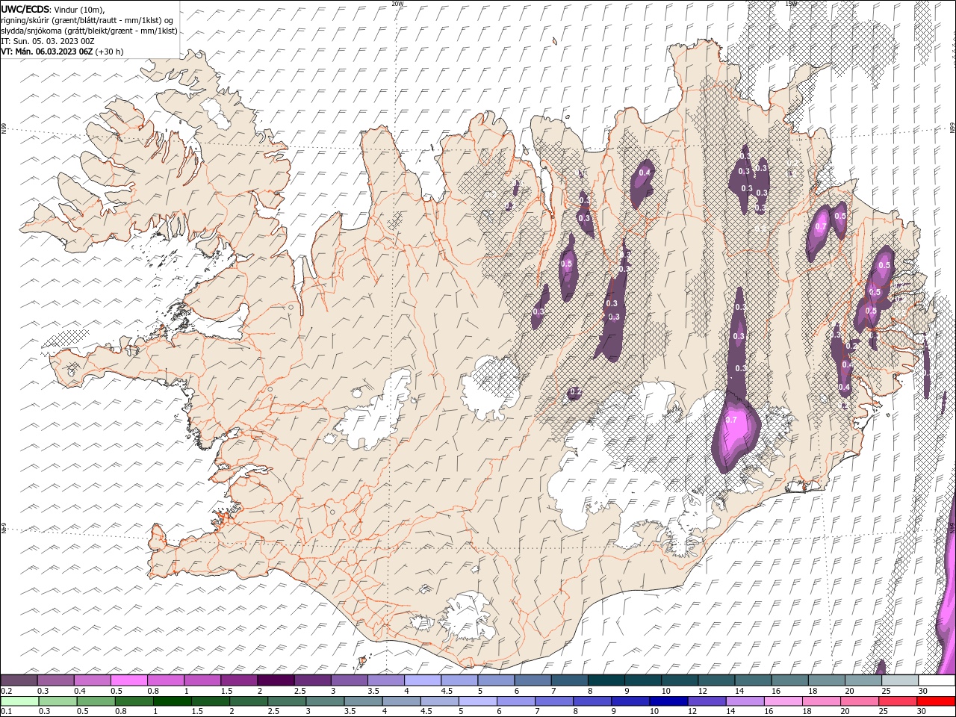This screenshot has width=956, height=717.
Task: Pick the light lavender swatch between 4 and 4.5, upper row
Action: 423,680
